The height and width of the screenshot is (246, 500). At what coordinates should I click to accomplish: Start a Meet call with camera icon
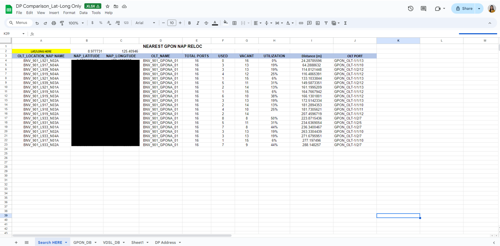pyautogui.click(x=438, y=9)
